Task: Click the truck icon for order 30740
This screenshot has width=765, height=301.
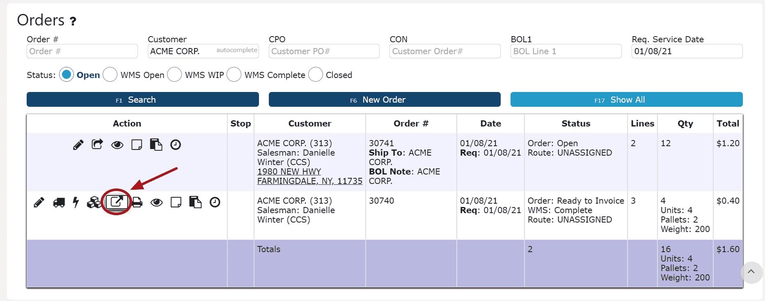Action: [x=59, y=202]
